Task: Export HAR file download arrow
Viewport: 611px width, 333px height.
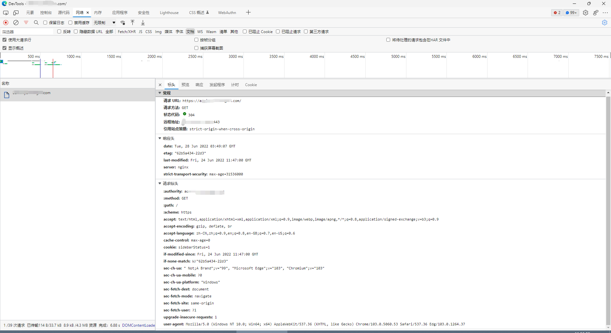Action: tap(143, 23)
